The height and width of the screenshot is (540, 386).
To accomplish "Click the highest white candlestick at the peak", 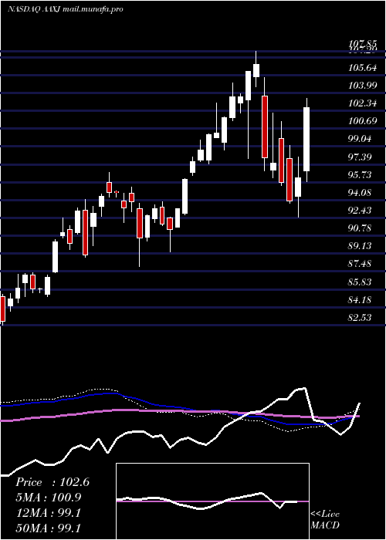I will click(256, 70).
